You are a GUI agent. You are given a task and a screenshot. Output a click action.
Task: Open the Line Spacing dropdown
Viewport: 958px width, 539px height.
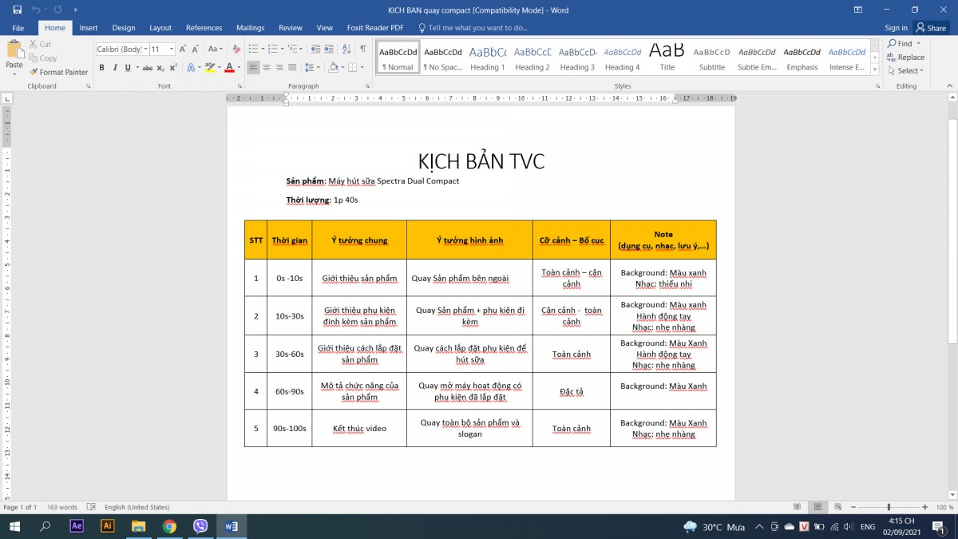coord(312,68)
